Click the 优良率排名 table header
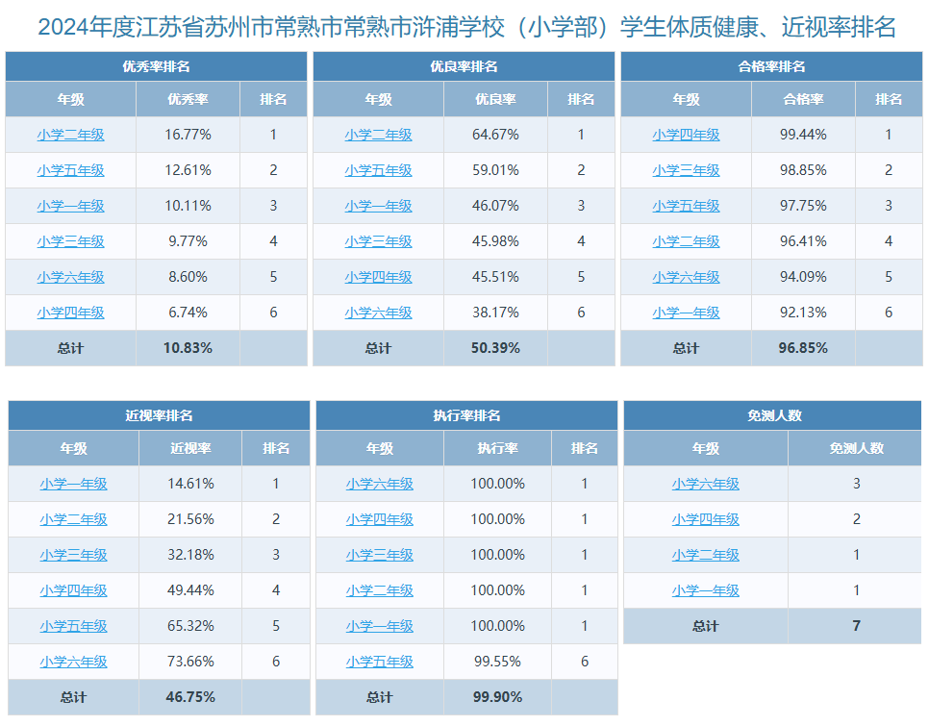Viewport: 929px width, 726px height. coord(464,66)
